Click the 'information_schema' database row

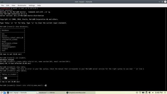click(9, 39)
